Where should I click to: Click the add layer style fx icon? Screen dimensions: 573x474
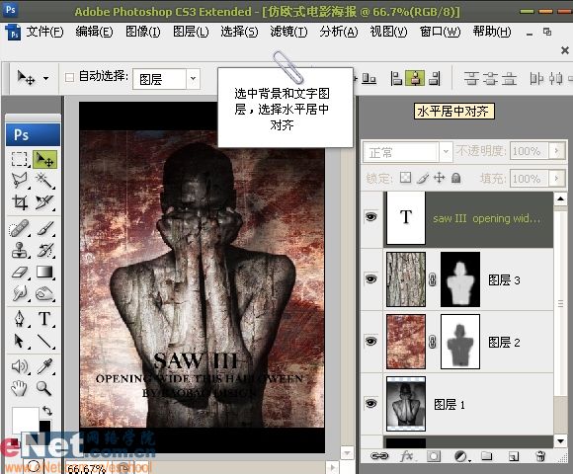coord(407,456)
